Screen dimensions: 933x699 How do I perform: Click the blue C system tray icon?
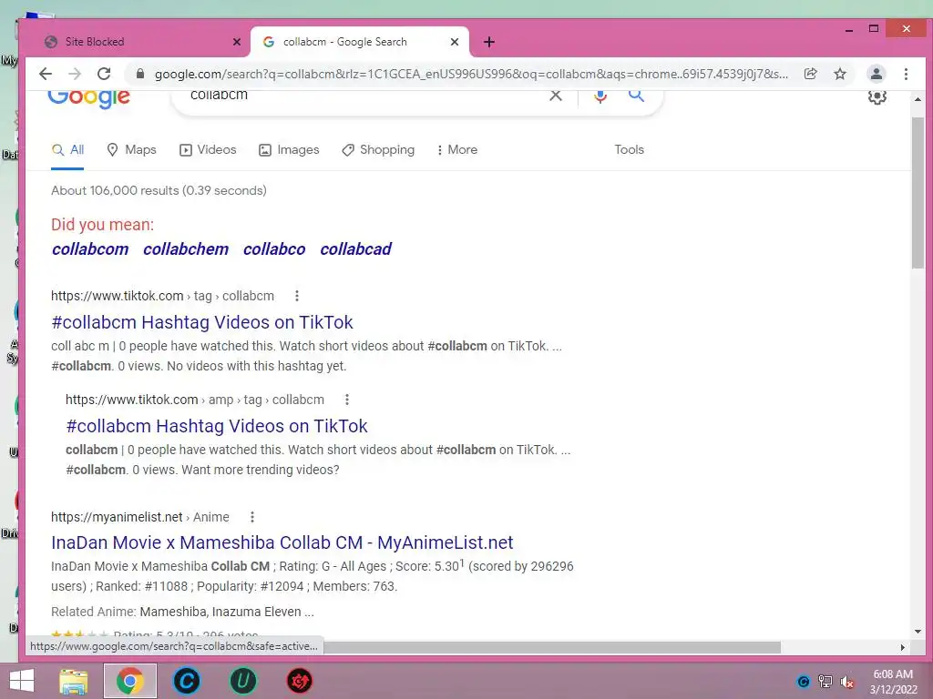coord(804,682)
